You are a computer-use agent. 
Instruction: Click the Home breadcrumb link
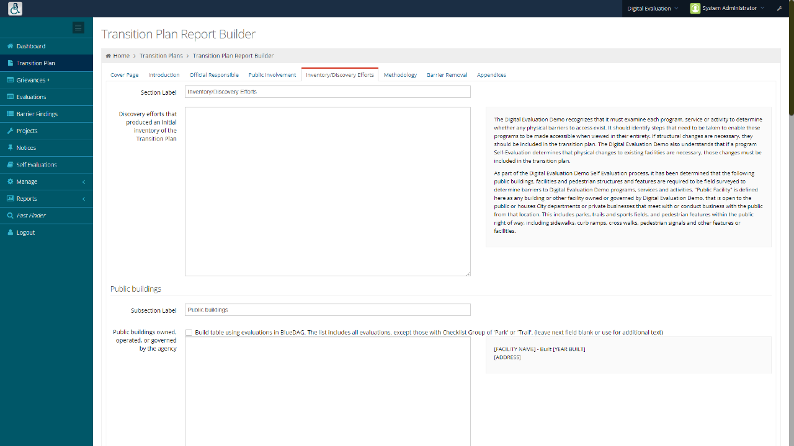[121, 56]
